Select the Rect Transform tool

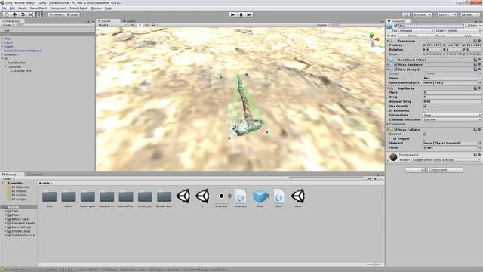point(38,14)
